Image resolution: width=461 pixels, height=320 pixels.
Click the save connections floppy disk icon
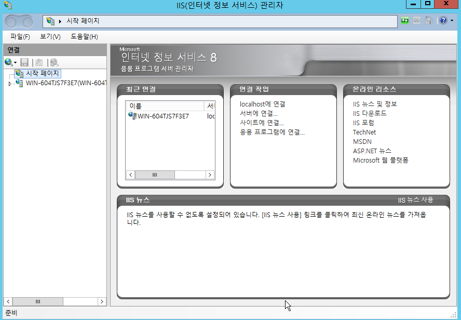pyautogui.click(x=24, y=62)
